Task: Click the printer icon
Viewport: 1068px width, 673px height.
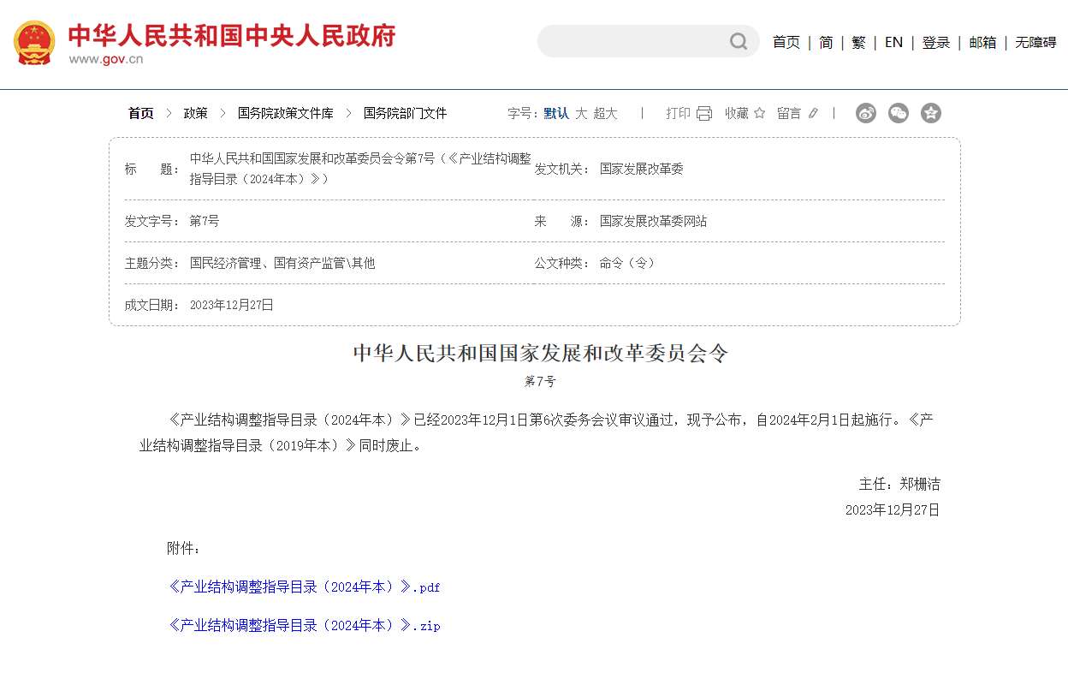Action: 704,113
